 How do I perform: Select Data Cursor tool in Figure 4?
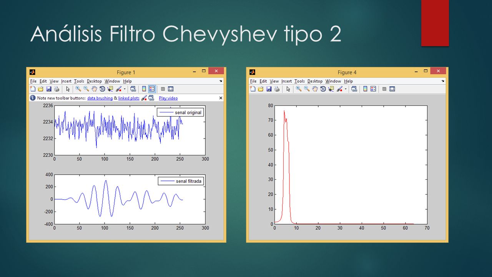331,89
